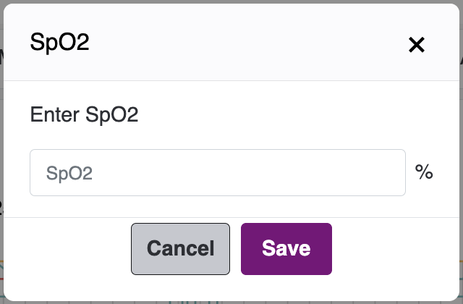This screenshot has height=304, width=463.
Task: Discard changes via Cancel
Action: (180, 249)
